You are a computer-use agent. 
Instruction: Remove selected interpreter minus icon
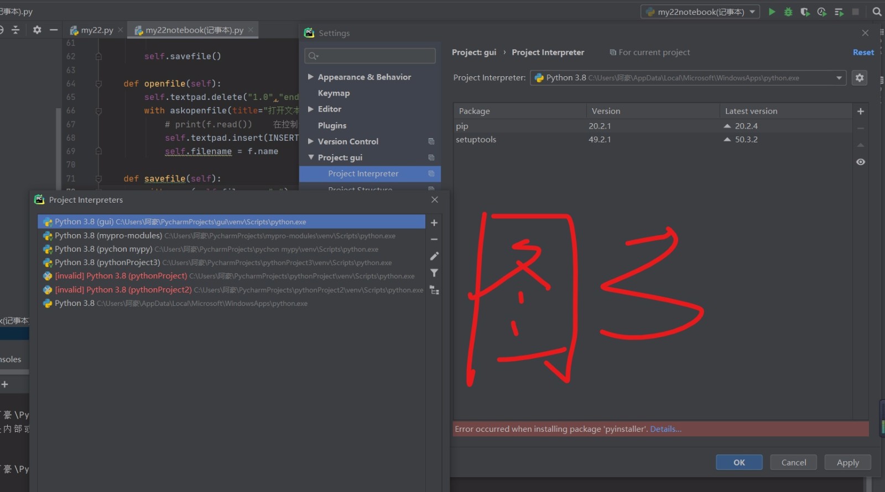click(x=434, y=239)
